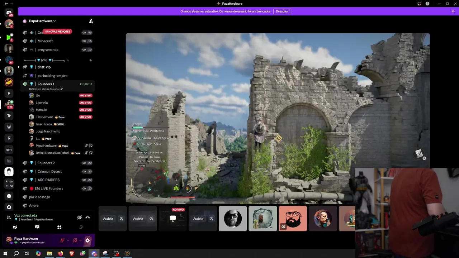Open user settings gear icon
The image size is (459, 258).
87,240
